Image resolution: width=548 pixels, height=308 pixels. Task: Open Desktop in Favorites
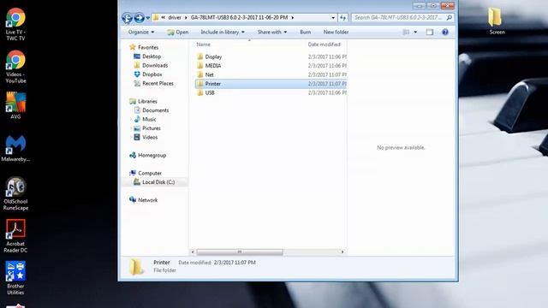point(152,56)
